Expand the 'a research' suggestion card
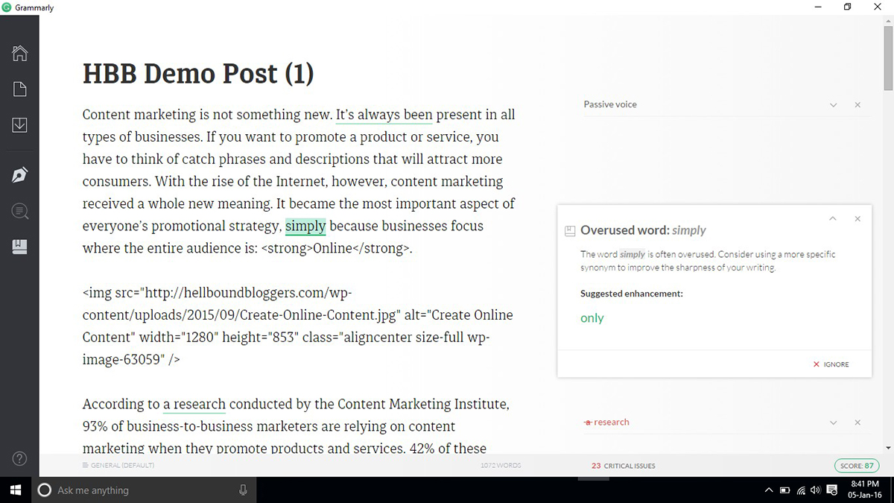 tap(834, 423)
